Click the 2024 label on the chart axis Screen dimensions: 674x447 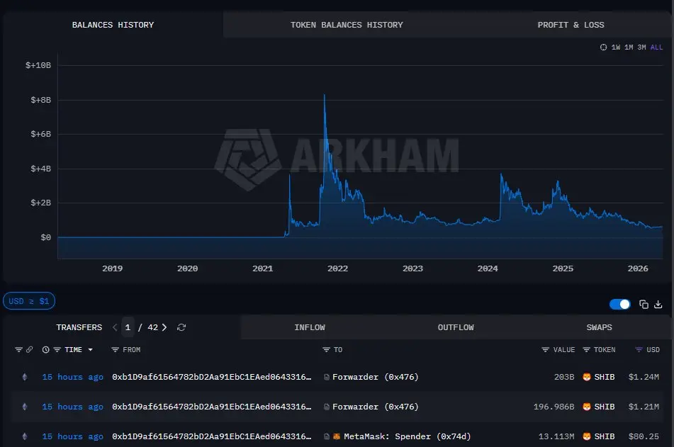point(488,268)
